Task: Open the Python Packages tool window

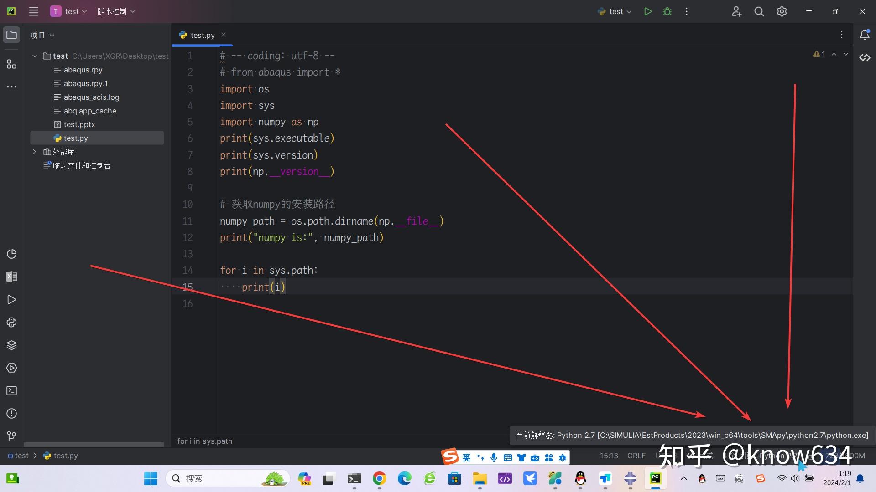Action: coord(11,345)
